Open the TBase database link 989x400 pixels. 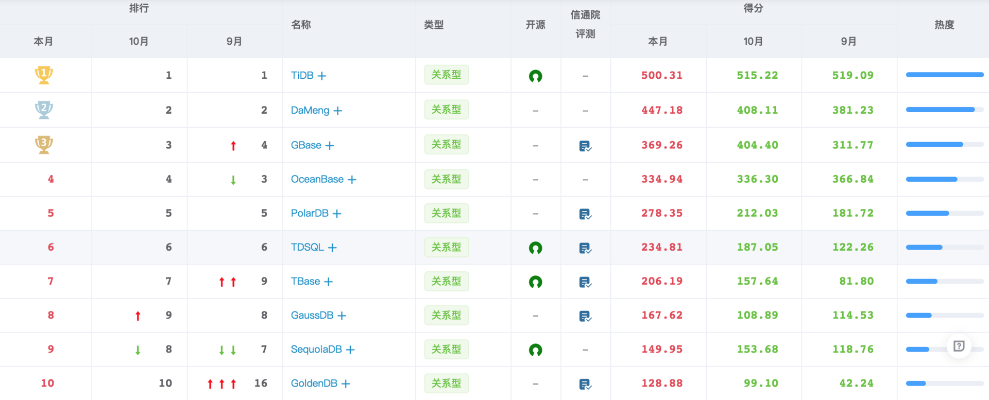coord(305,281)
